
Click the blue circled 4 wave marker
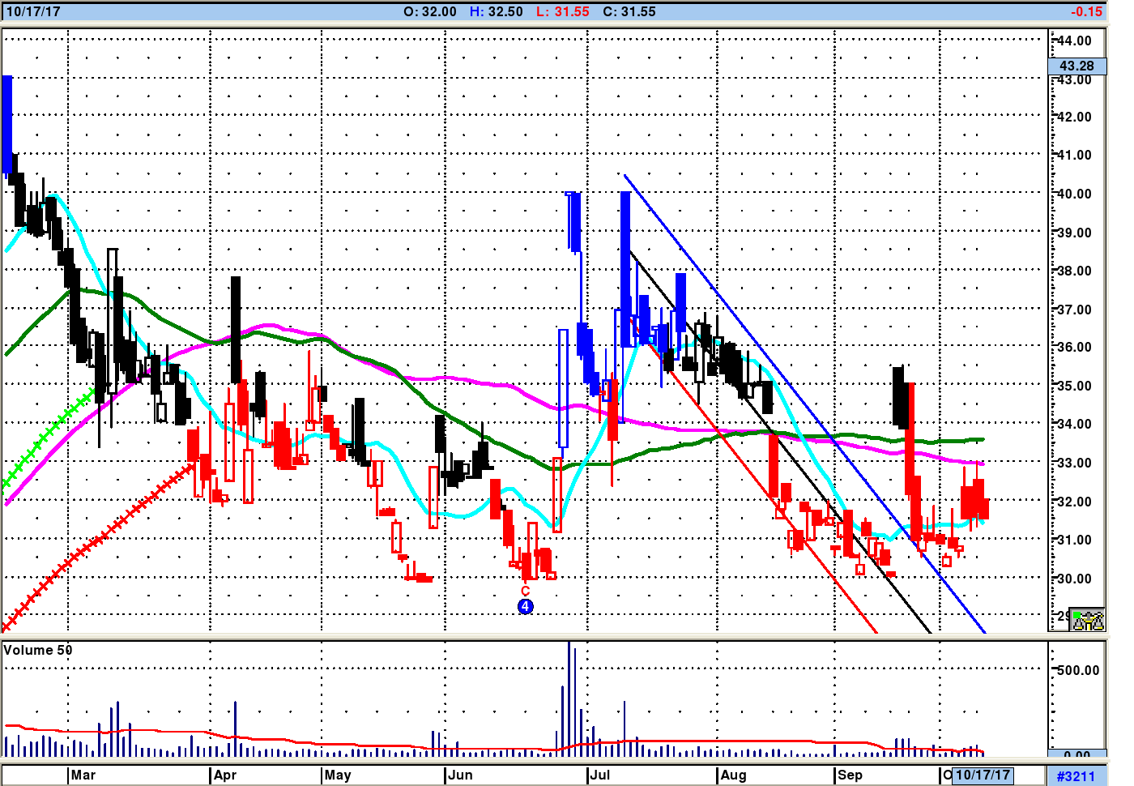[526, 606]
